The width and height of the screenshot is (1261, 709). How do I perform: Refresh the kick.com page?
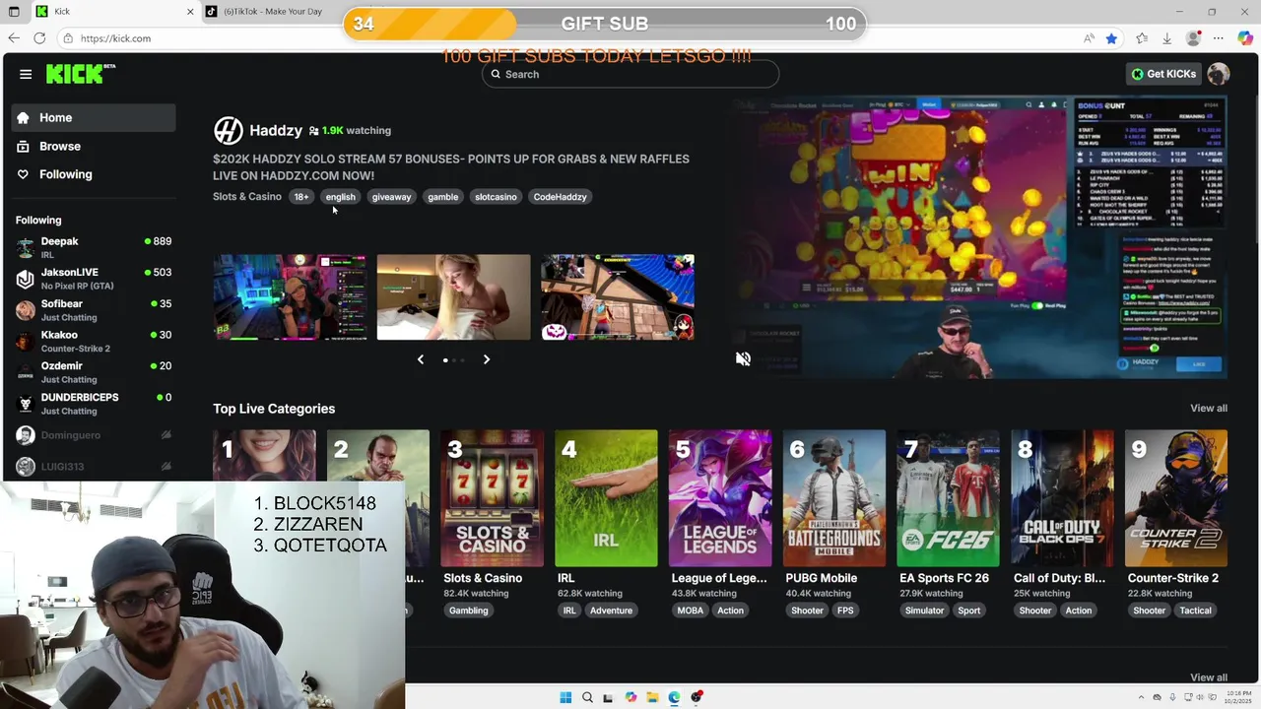(39, 38)
